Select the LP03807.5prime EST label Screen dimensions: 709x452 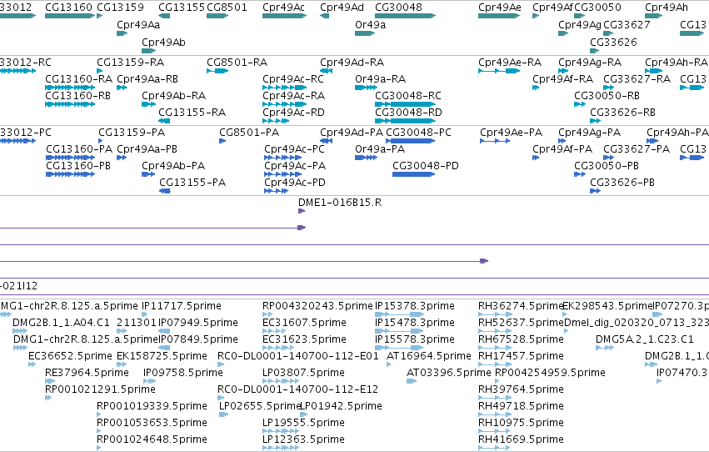point(303,373)
